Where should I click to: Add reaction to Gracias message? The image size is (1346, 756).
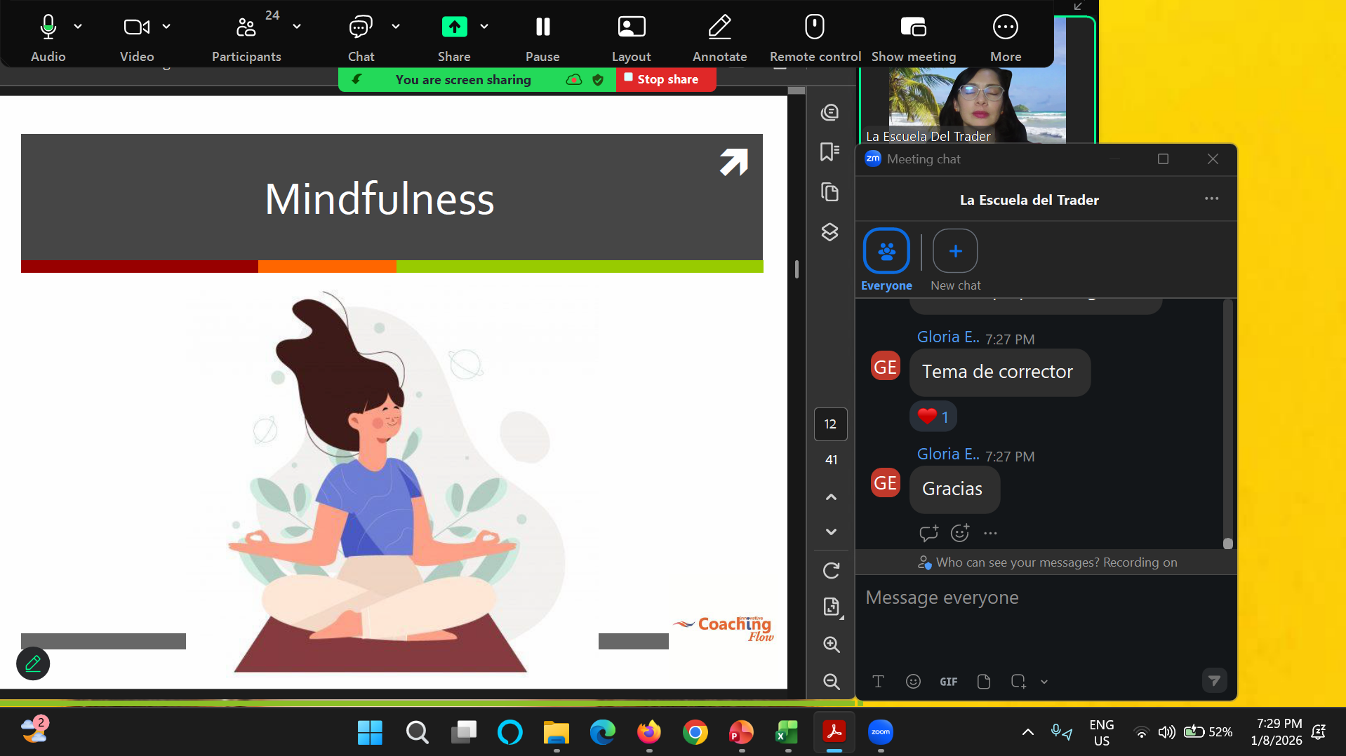click(959, 533)
